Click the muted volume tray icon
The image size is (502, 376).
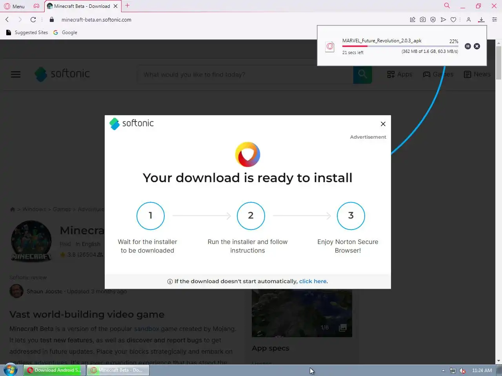coord(462,371)
